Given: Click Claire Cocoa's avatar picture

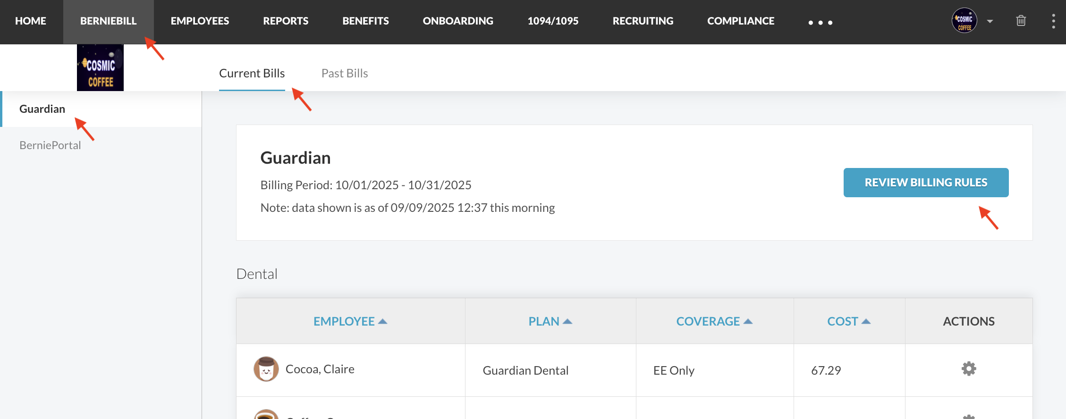Looking at the screenshot, I should coord(266,369).
